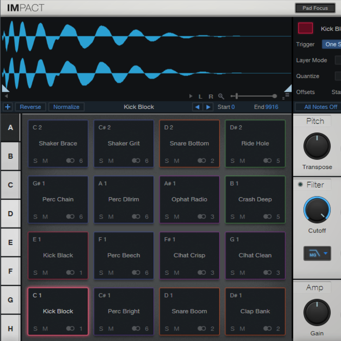
Task: Mute the Shaker Grit pad
Action: (x=111, y=161)
